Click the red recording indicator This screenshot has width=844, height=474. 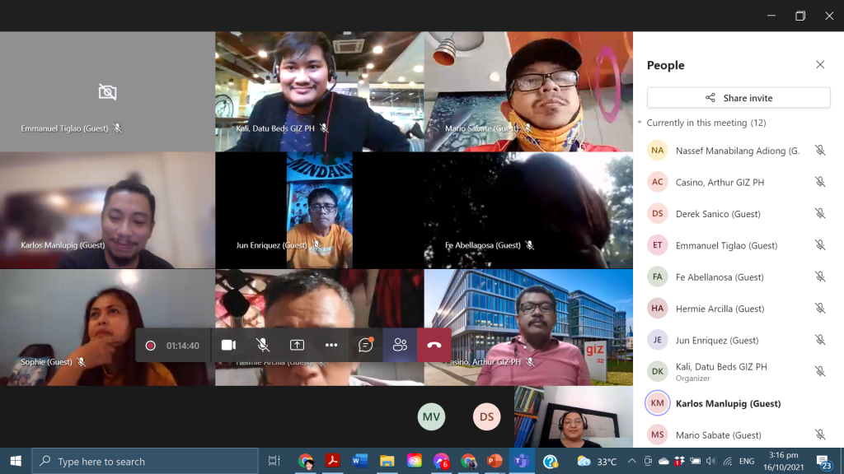pos(151,346)
